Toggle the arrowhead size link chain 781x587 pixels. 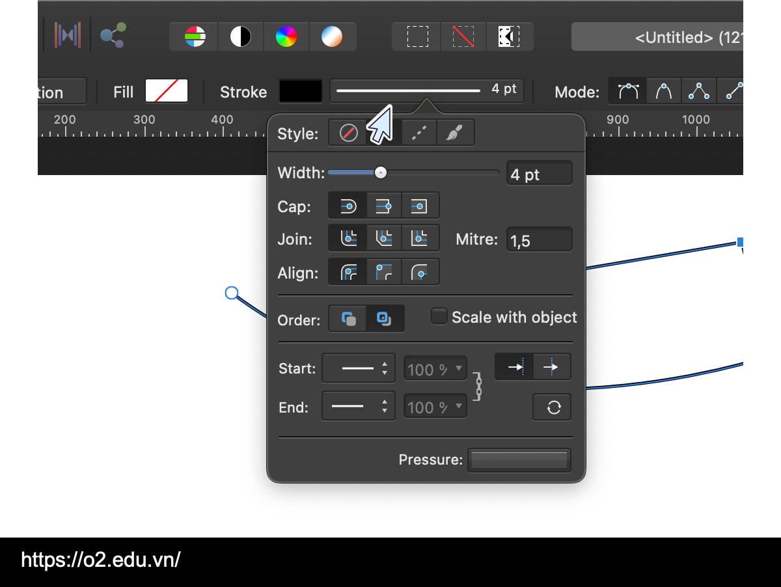(478, 387)
